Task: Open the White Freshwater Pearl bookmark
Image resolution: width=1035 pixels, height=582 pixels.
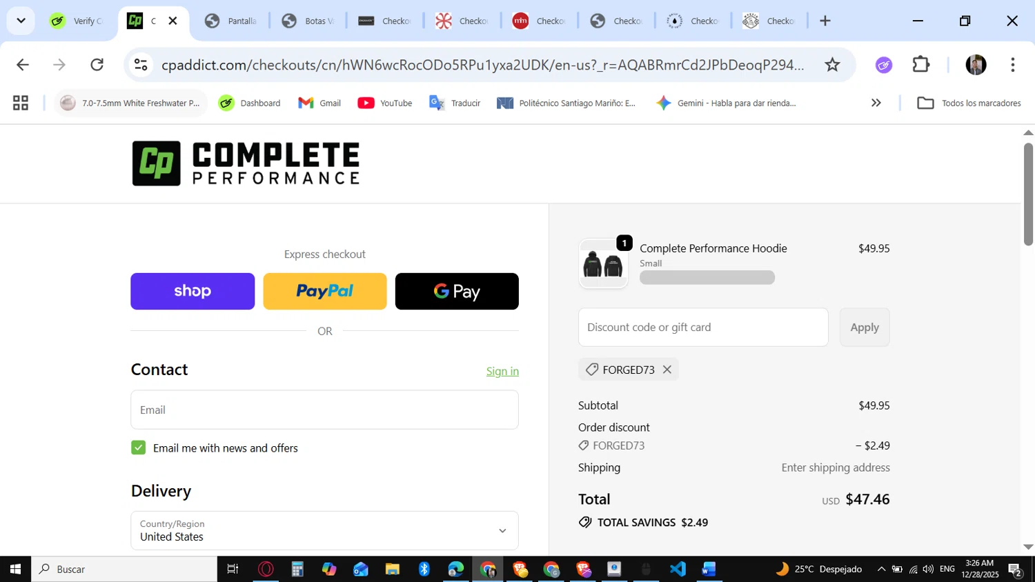Action: pos(130,103)
